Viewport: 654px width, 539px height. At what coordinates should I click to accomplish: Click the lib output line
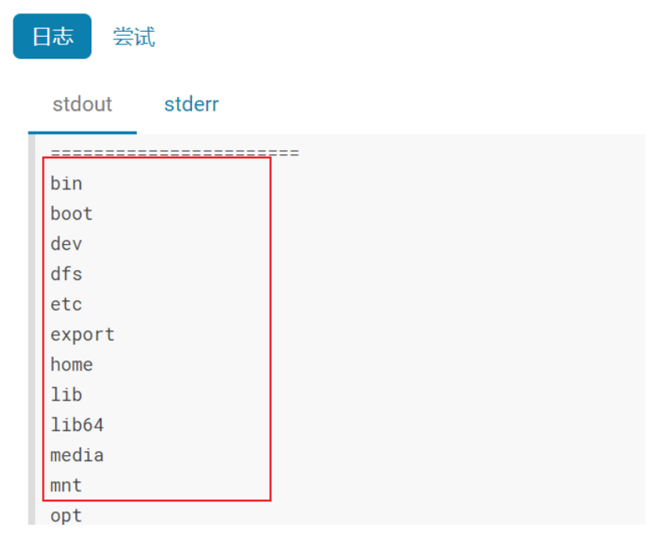66,395
